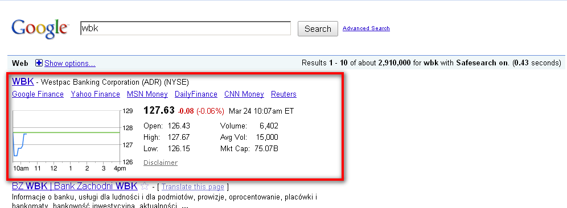Open the WBK stock title link
Screen dimensions: 567x208
[x=23, y=82]
